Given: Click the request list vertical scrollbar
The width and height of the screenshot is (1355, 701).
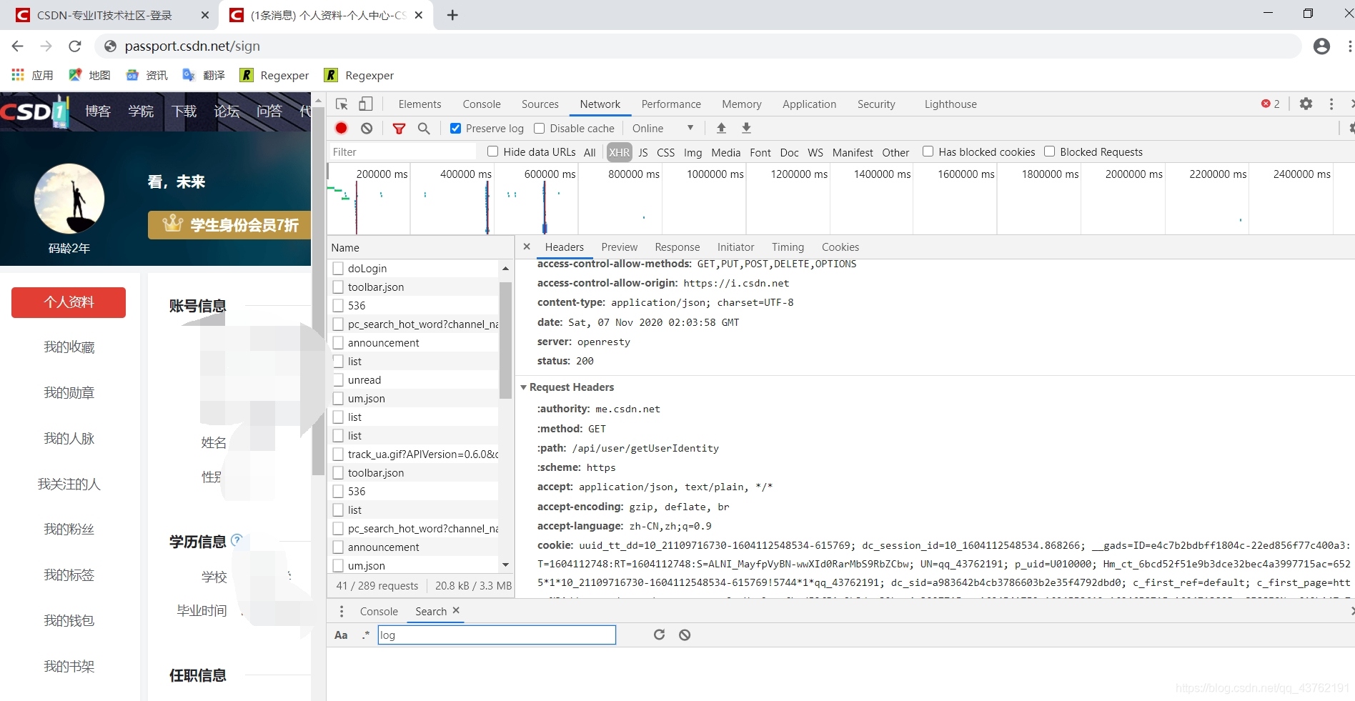Looking at the screenshot, I should tap(505, 342).
